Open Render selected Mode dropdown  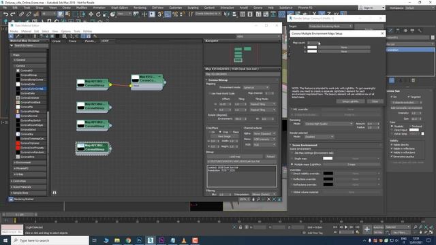pyautogui.click(x=319, y=137)
